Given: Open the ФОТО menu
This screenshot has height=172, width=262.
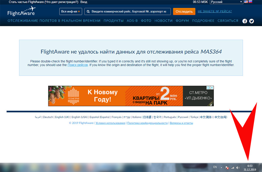Looking at the screenshot, I should pyautogui.click(x=146, y=21).
